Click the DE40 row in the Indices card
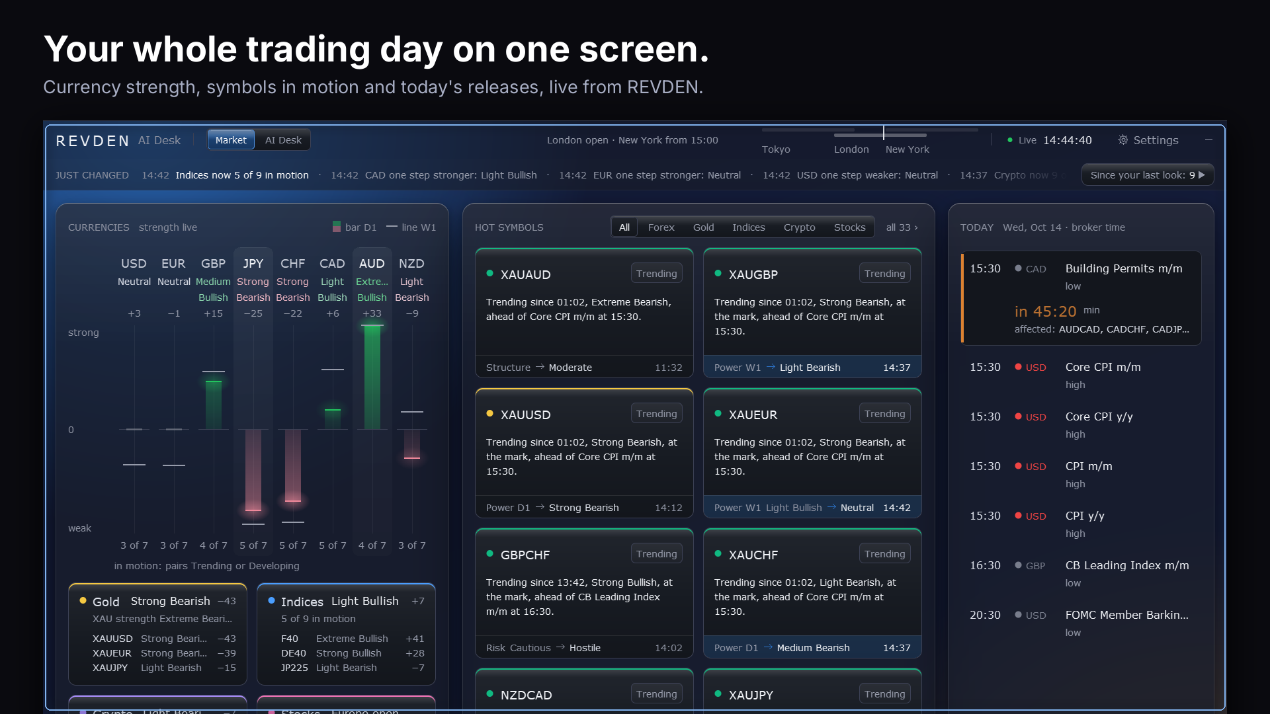1270x714 pixels. [353, 653]
